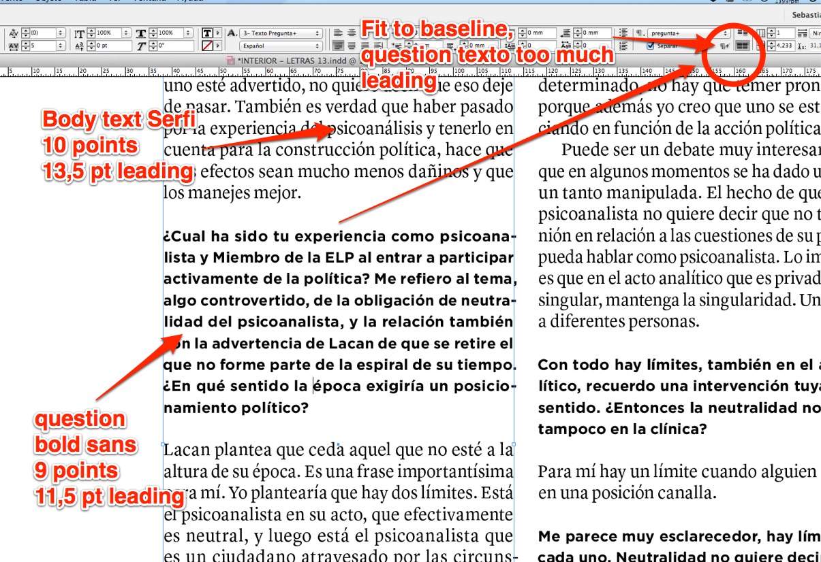Open the tracking value dropdown
821x562 pixels.
[60, 46]
